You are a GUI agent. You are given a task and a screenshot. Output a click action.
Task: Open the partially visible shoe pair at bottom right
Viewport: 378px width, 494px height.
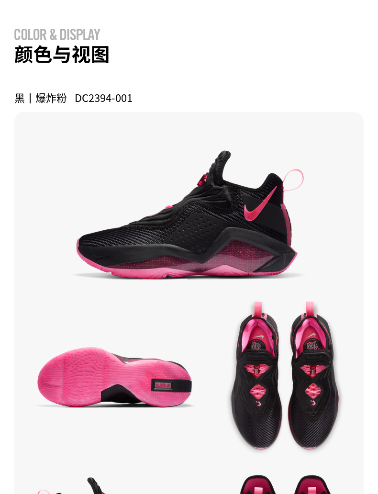(285, 484)
